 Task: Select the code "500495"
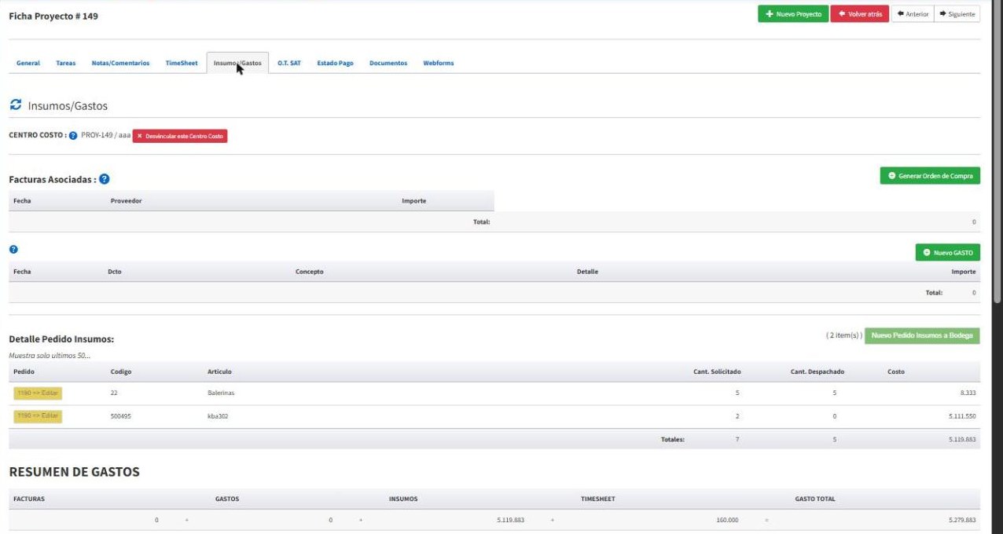pos(121,416)
